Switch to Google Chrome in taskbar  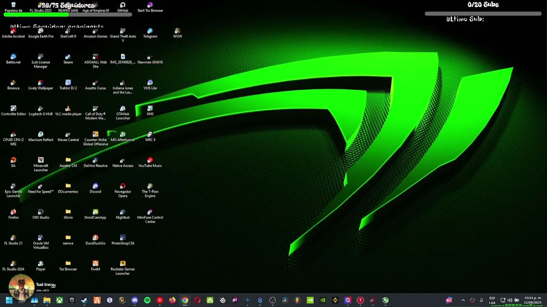(x=185, y=300)
